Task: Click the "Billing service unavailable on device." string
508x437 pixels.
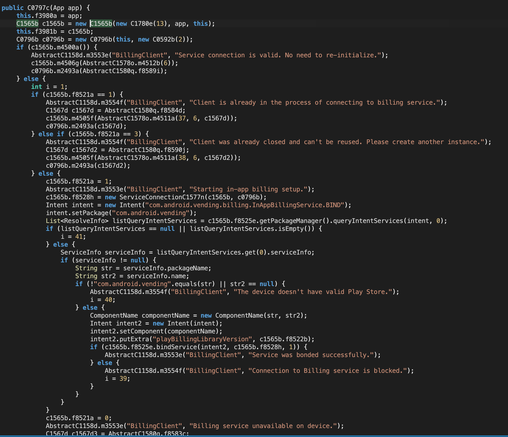Action: (x=263, y=426)
